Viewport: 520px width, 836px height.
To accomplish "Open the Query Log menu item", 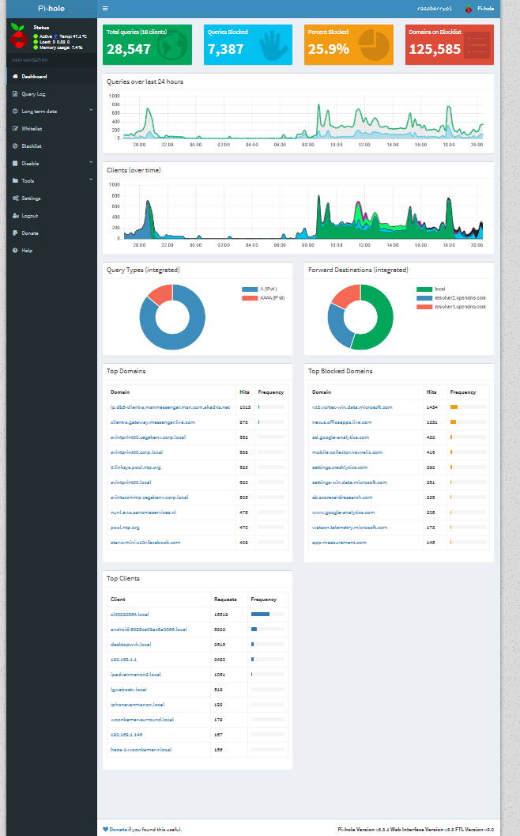I will pyautogui.click(x=51, y=94).
